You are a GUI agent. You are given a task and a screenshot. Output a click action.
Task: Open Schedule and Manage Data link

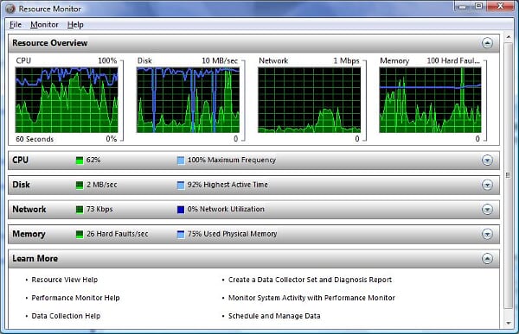pyautogui.click(x=274, y=316)
